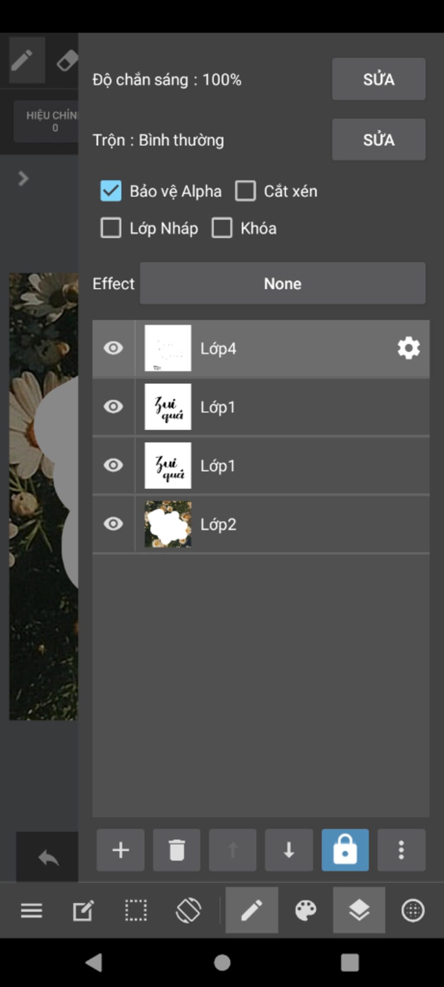The image size is (444, 987).
Task: Open the hamburger main menu
Action: coord(32,910)
